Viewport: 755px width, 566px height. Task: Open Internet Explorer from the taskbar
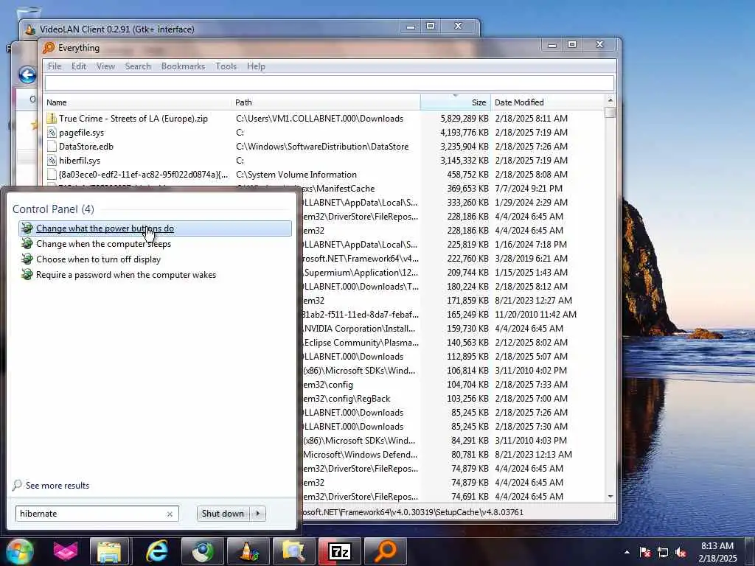tap(156, 551)
